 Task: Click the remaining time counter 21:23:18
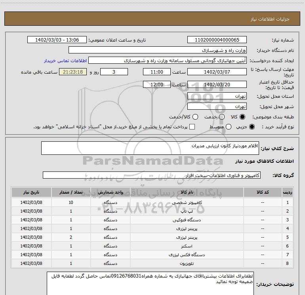(x=73, y=72)
